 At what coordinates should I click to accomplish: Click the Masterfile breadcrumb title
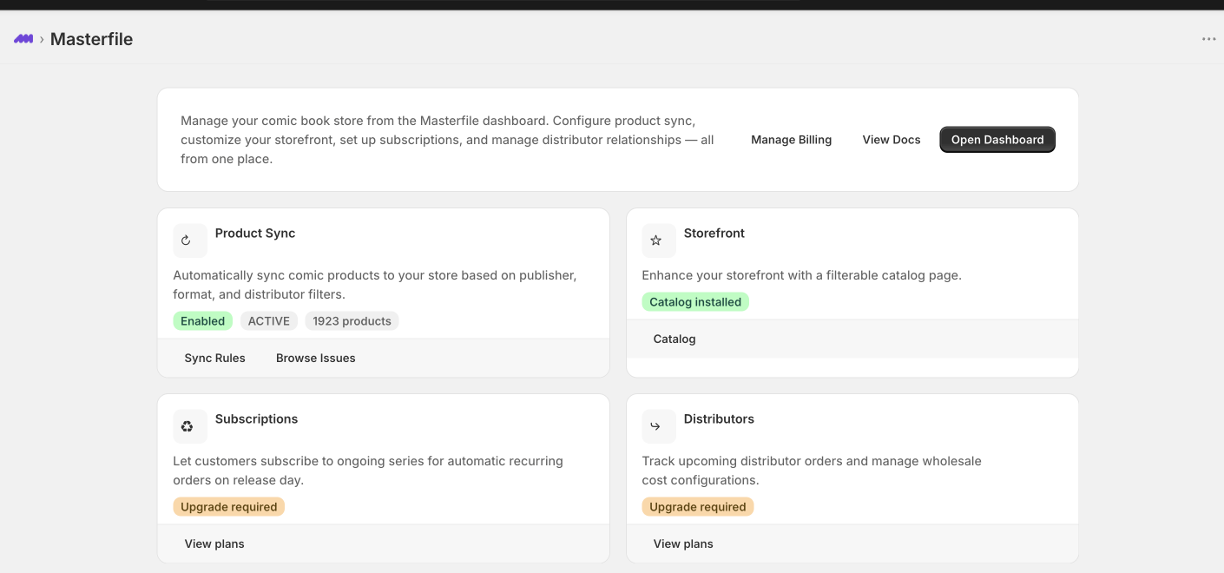coord(91,39)
